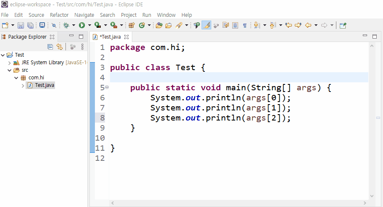Click the Next Edit Location icon
The image size is (383, 207).
click(298, 25)
